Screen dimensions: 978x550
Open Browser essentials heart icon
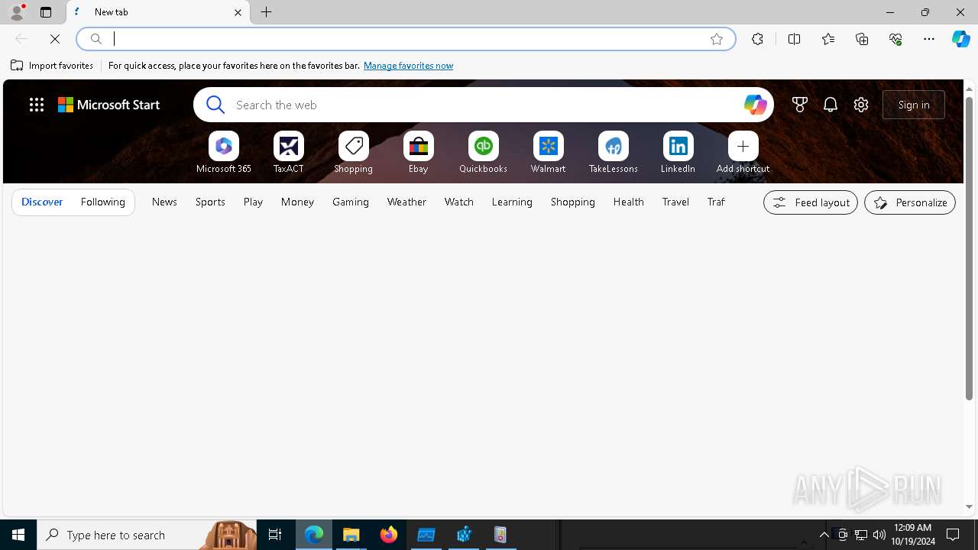[x=895, y=39]
